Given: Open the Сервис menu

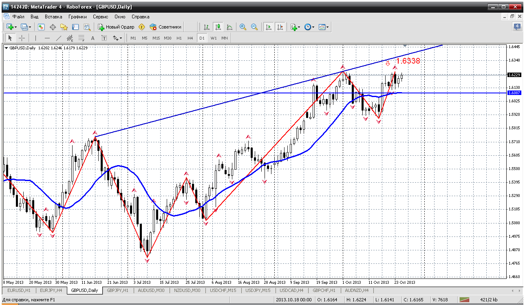Looking at the screenshot, I should point(100,17).
